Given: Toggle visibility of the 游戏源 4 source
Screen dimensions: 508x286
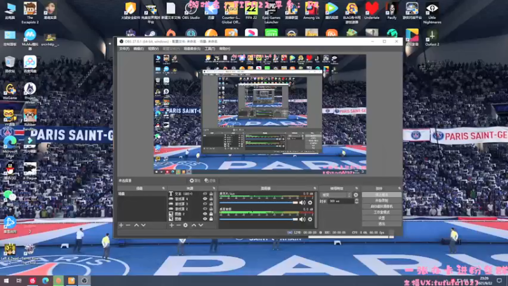Looking at the screenshot, I should point(204,199).
